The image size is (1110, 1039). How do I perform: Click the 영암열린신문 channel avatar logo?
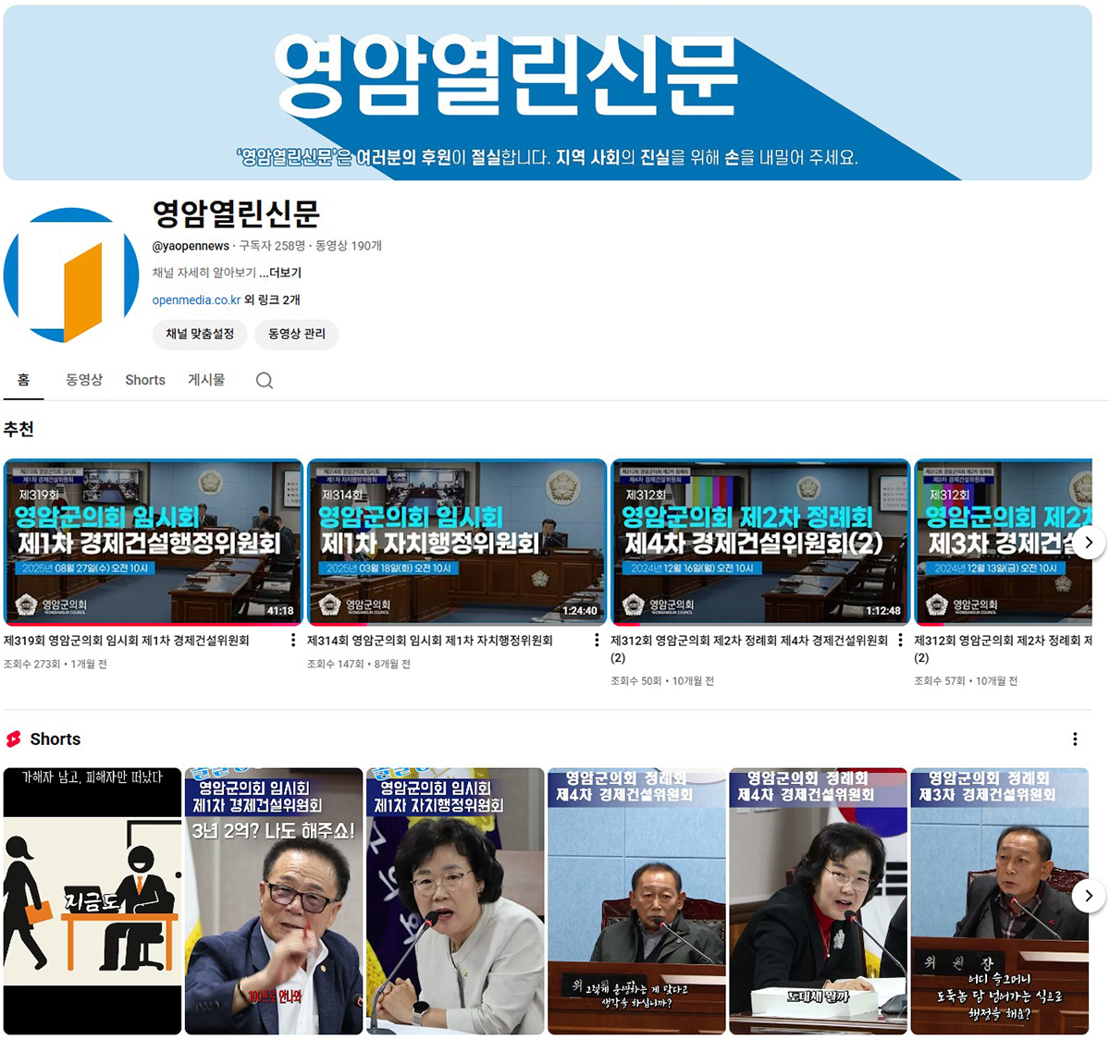(71, 275)
